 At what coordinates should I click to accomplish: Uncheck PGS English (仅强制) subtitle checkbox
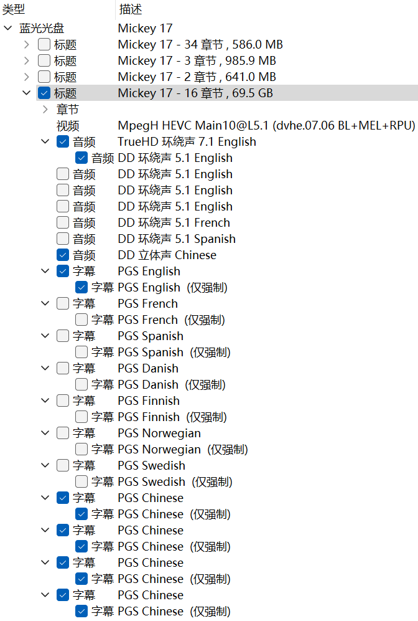tap(81, 288)
